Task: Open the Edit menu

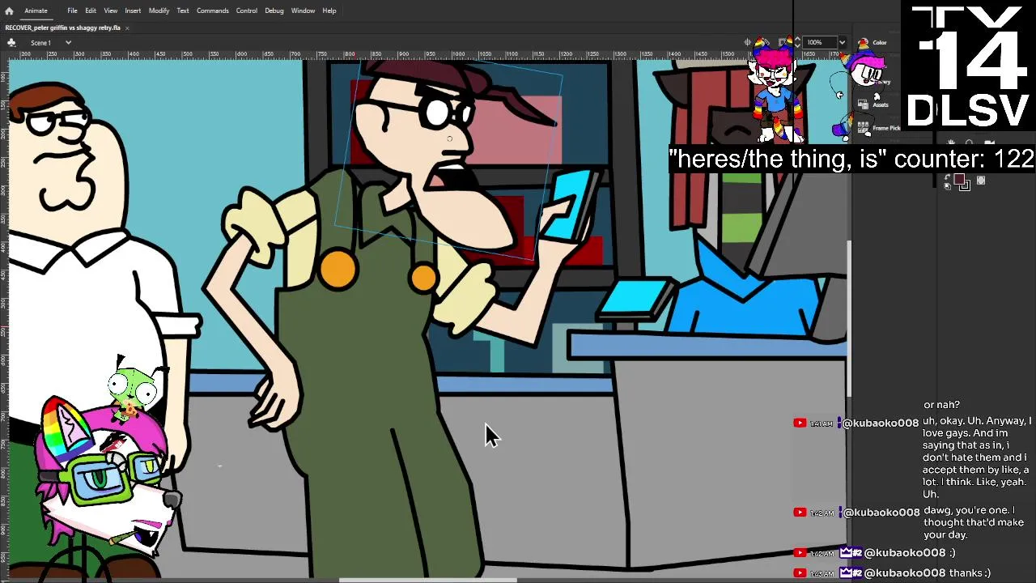Action: 91,11
